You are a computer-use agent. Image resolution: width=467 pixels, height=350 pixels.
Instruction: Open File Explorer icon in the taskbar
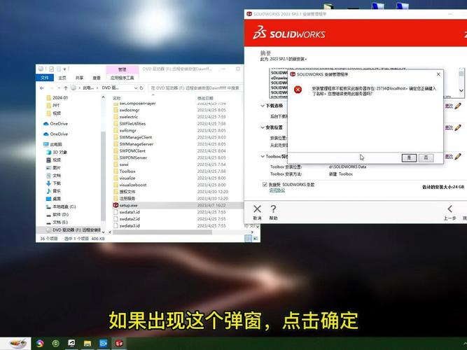[88, 344]
